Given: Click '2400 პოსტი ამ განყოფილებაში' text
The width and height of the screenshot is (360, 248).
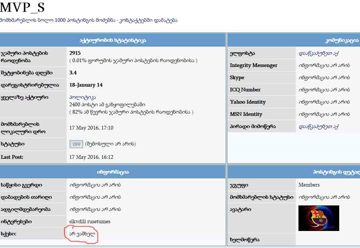Looking at the screenshot, I should (x=107, y=105).
